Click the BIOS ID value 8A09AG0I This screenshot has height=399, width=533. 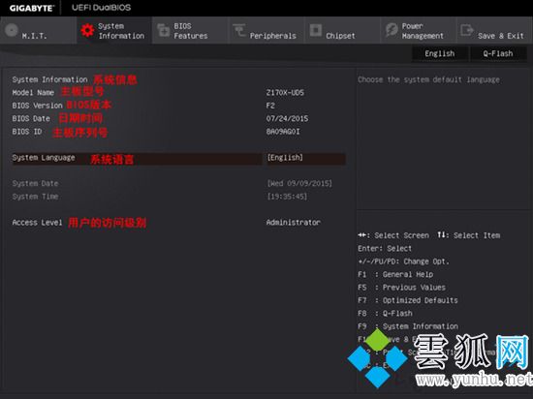click(283, 132)
